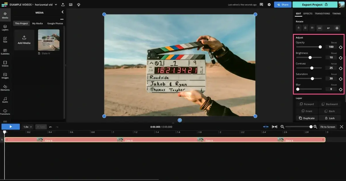Viewport: 346px width, 181px height.
Task: Open the Elements panel
Action: (x=5, y=88)
